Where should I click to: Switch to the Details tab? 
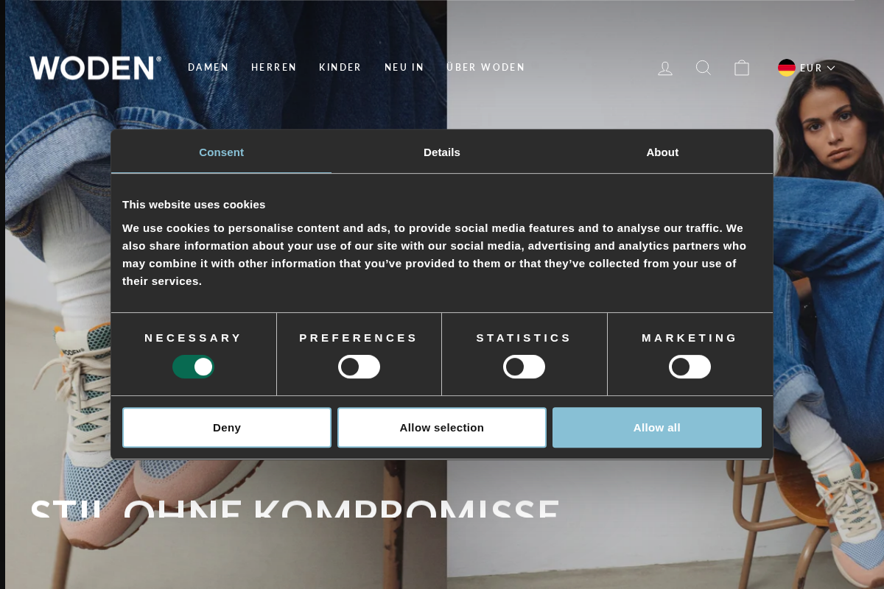point(441,152)
